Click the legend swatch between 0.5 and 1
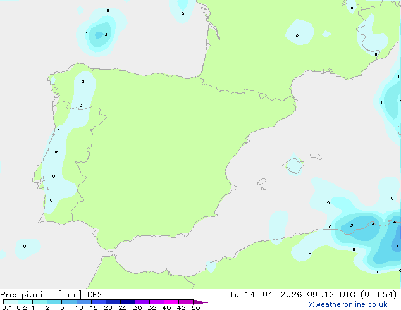Screen dimensions: 401x310 tap(25, 302)
